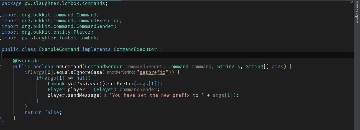Viewport: 360px width, 130px height.
Task: Collapse the onCommand method body
Action: click(1, 67)
